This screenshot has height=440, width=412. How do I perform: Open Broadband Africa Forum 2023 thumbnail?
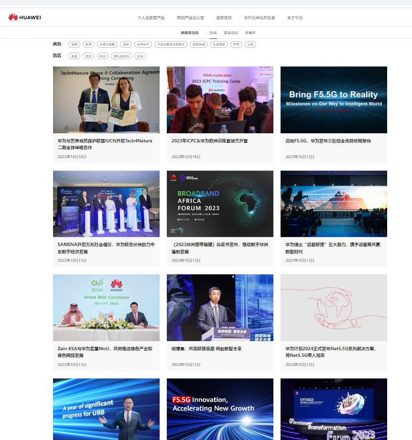(220, 204)
